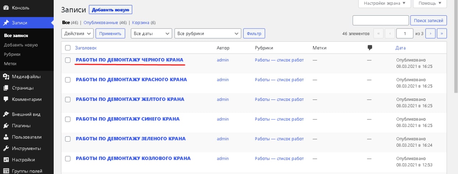
Task: Go to Рубрики in the sidebar submenu
Action: (x=12, y=54)
